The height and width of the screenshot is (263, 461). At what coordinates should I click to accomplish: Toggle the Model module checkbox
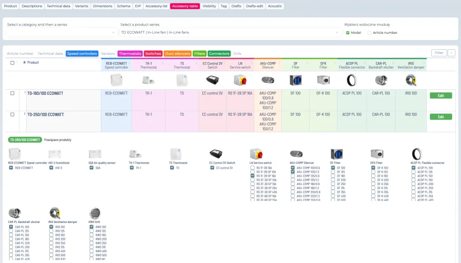(348, 33)
